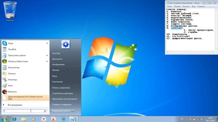Open Калькулятор from the Start menu
The image size is (218, 122).
25,67
